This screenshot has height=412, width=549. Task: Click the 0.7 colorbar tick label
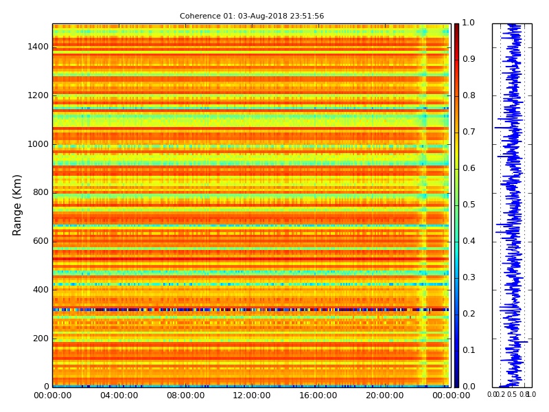[x=469, y=132]
